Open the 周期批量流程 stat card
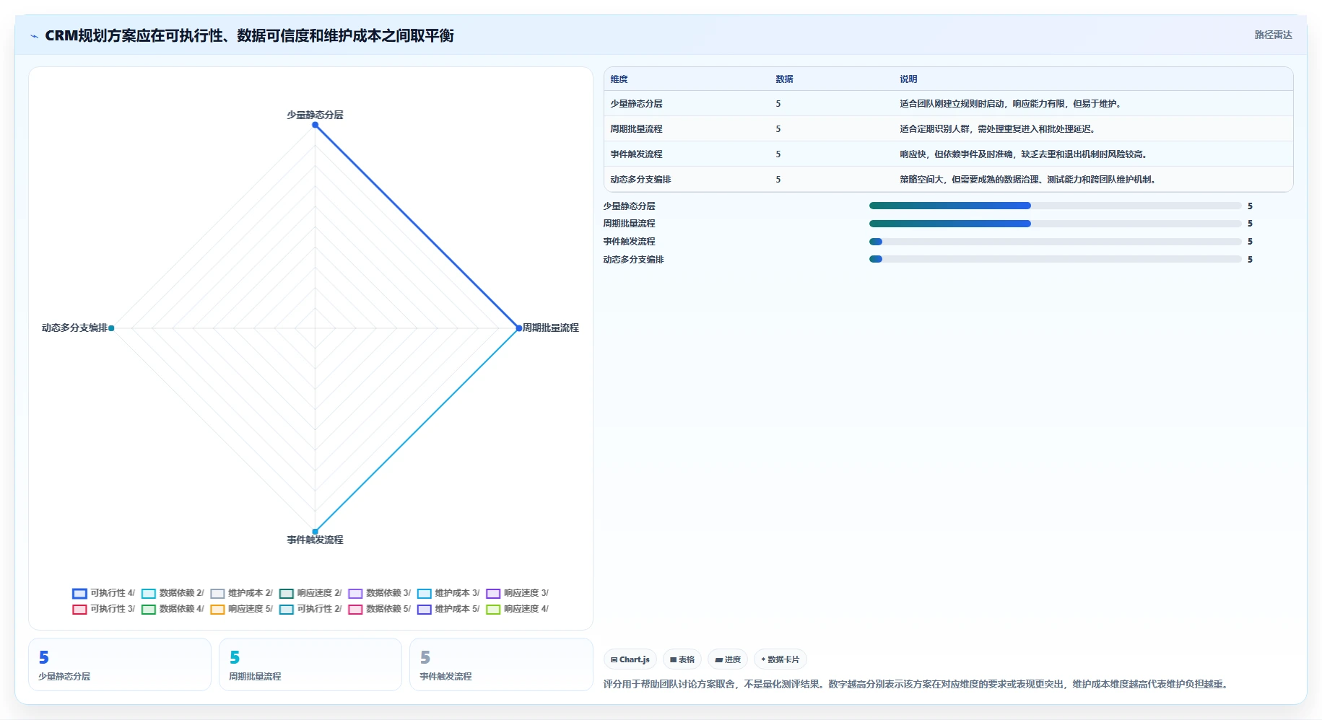Image resolution: width=1322 pixels, height=720 pixels. tap(310, 664)
